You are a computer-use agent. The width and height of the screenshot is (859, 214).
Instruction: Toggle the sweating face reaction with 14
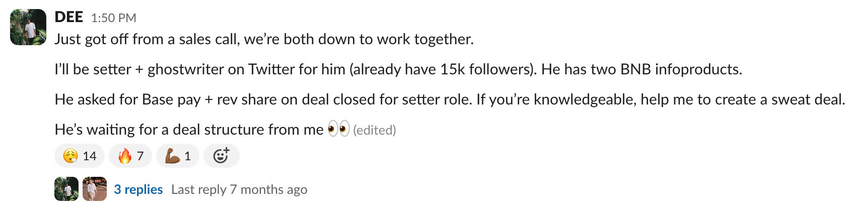(x=79, y=156)
